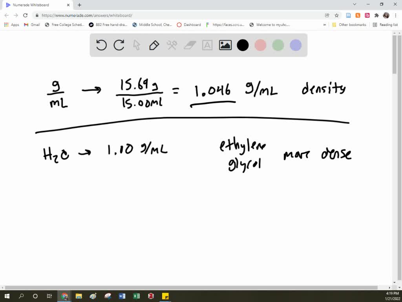The image size is (402, 302).
Task: Select the Text tool
Action: tap(207, 45)
